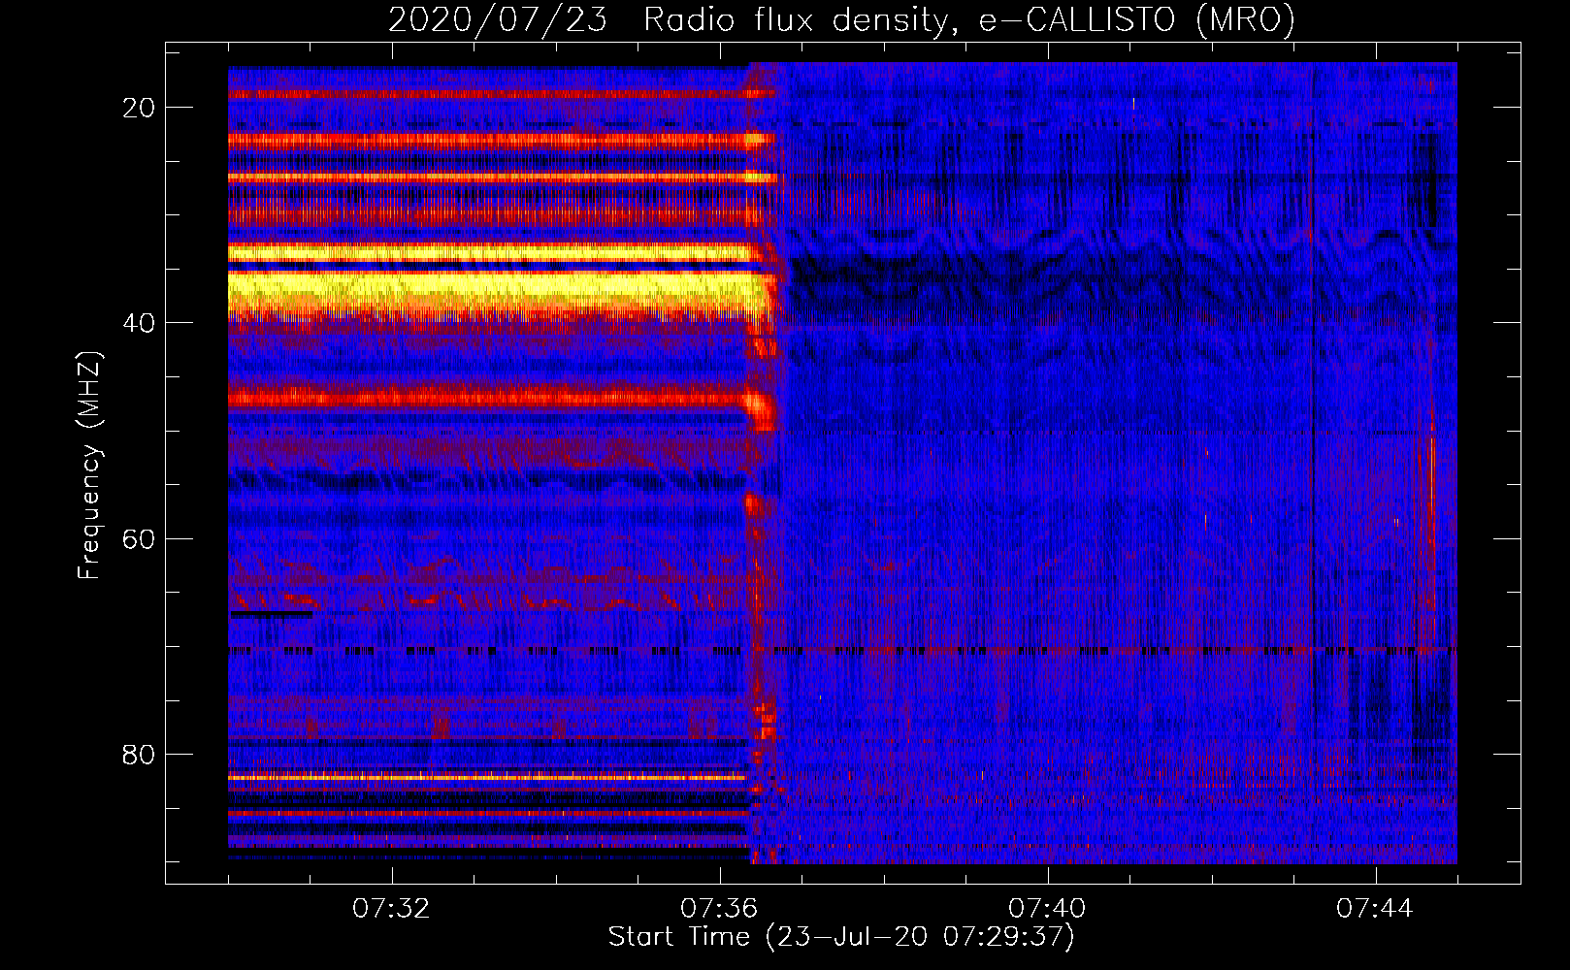Click the 60 frequency tick label
Screen dimensions: 1570x970
coord(139,538)
